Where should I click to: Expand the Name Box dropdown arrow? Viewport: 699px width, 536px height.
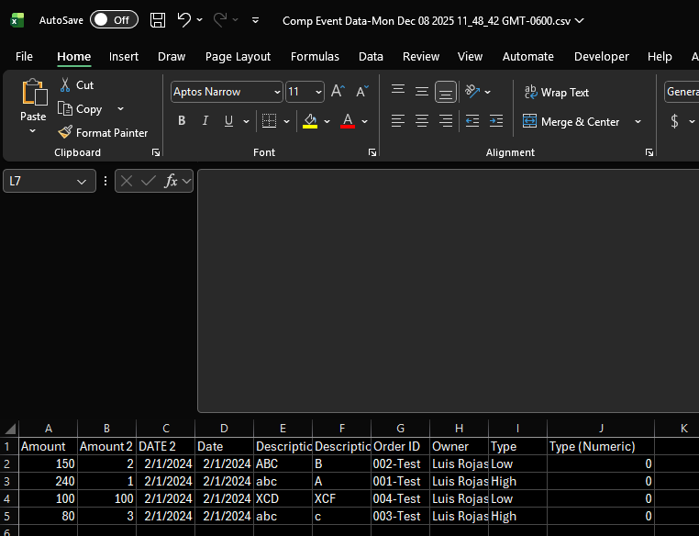click(x=81, y=182)
